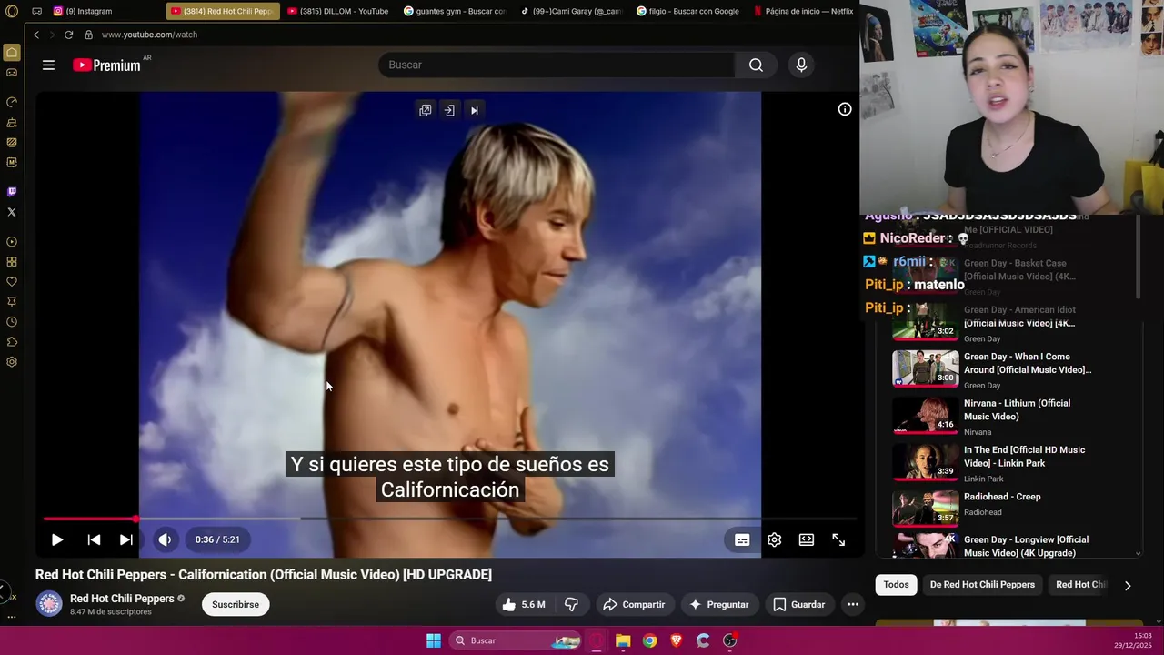This screenshot has height=655, width=1164.
Task: Click the taskbar Buscar search box
Action: [516, 640]
